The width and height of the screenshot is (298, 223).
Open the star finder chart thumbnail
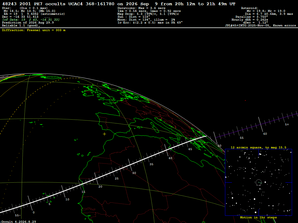tap(258, 182)
